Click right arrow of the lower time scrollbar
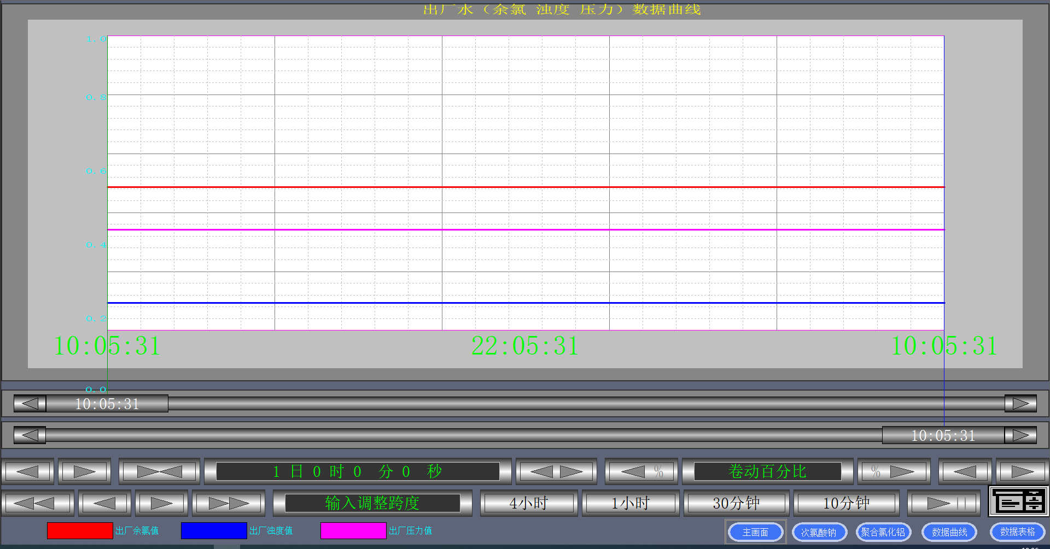1050x549 pixels. (1020, 435)
